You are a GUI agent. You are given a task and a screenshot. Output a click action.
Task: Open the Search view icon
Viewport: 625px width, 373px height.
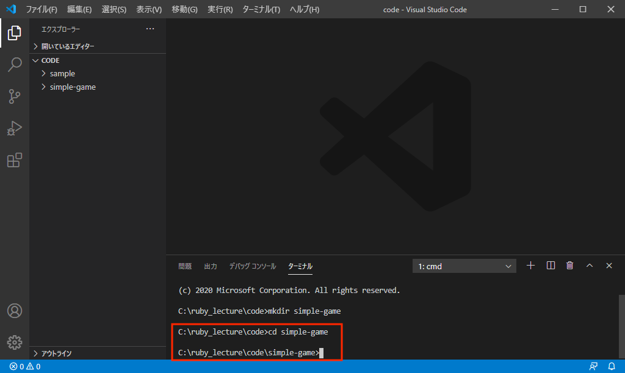click(x=15, y=65)
